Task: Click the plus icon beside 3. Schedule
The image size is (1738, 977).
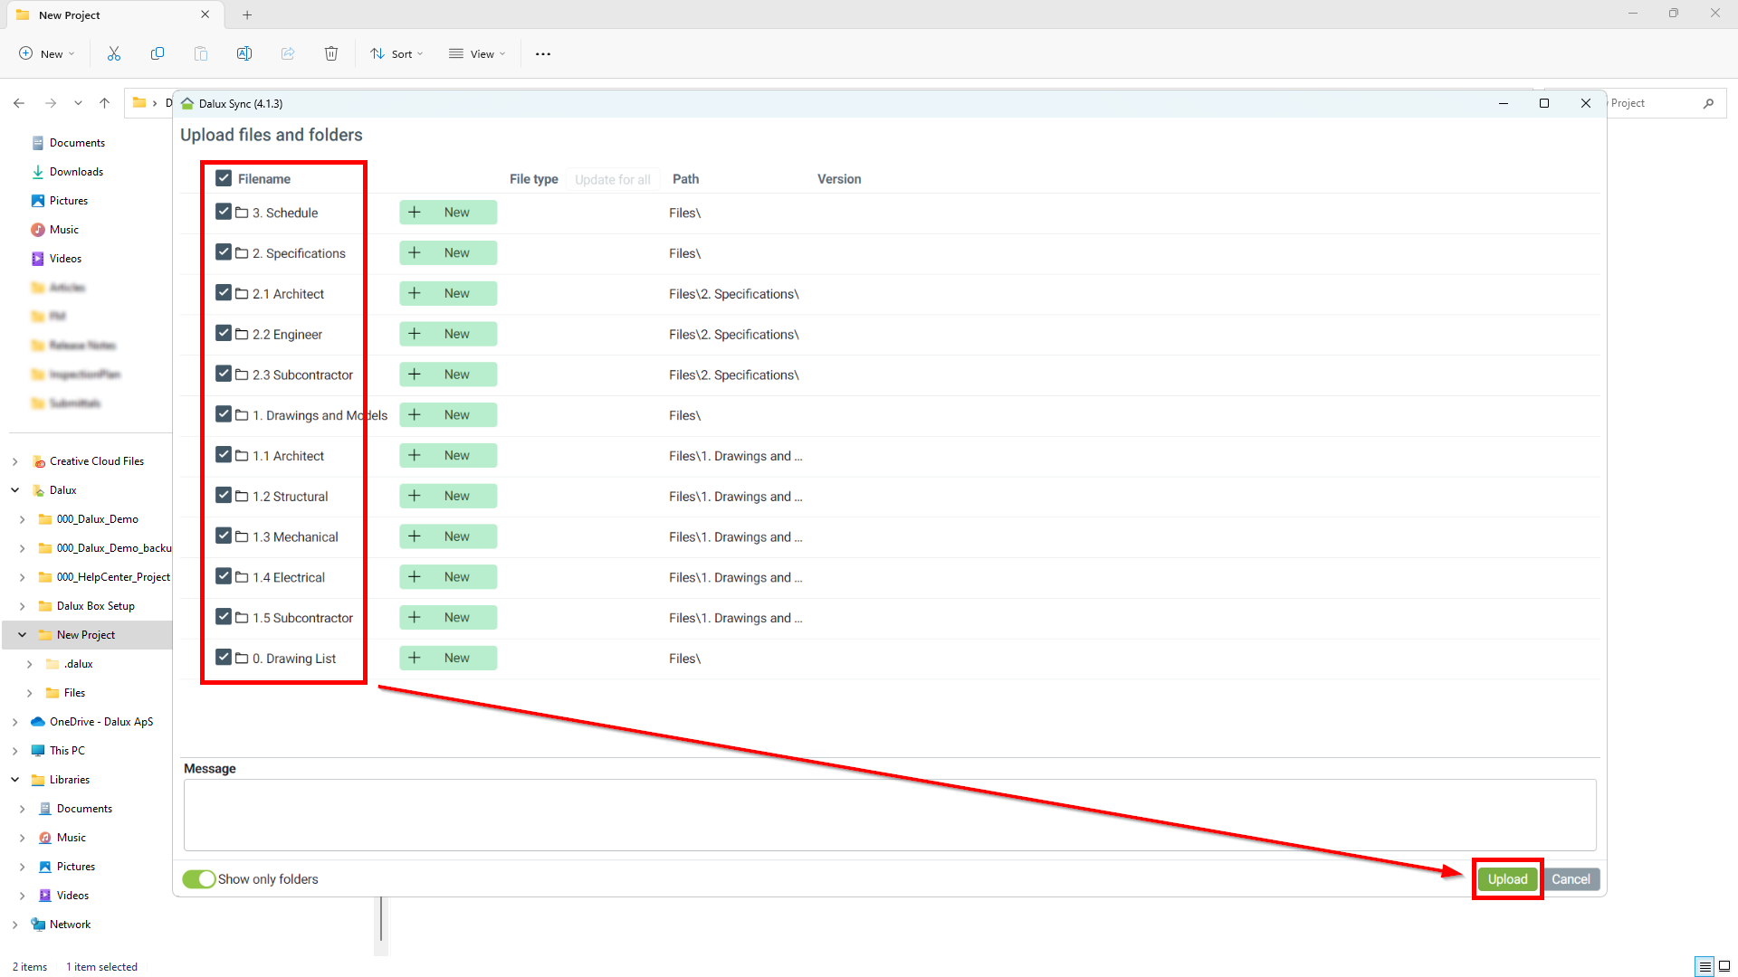Action: pos(415,213)
